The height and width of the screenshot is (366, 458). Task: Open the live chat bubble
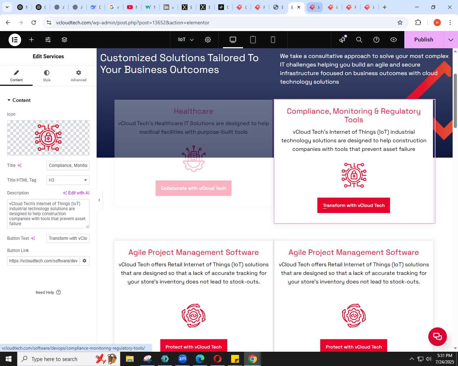tap(438, 337)
